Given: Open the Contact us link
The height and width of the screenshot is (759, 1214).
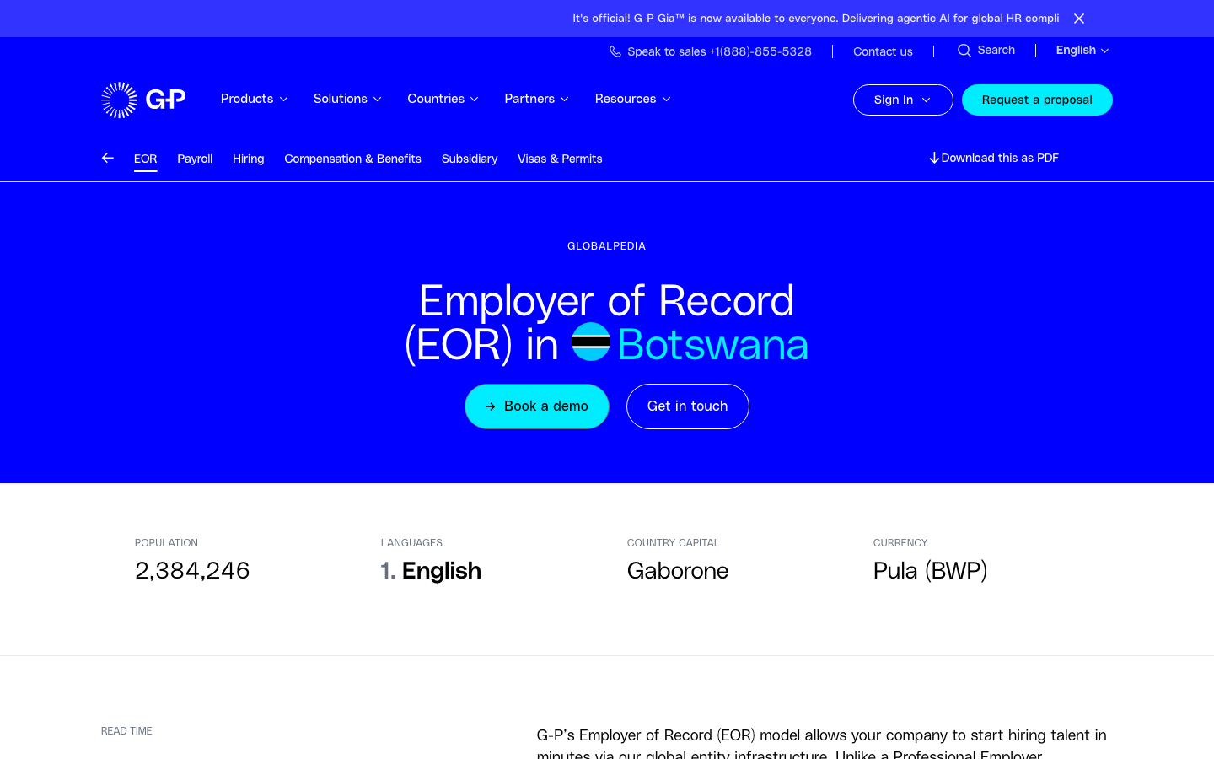Looking at the screenshot, I should pos(883,51).
